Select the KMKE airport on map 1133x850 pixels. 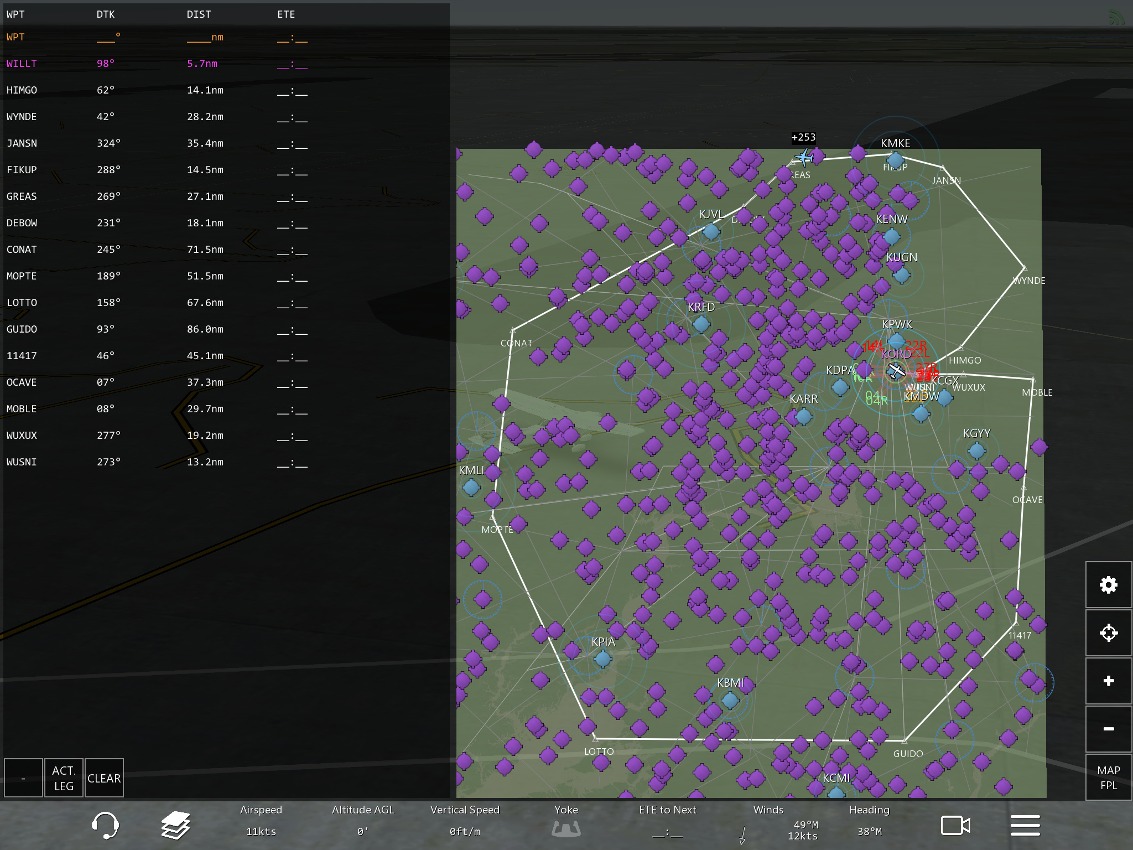point(895,160)
